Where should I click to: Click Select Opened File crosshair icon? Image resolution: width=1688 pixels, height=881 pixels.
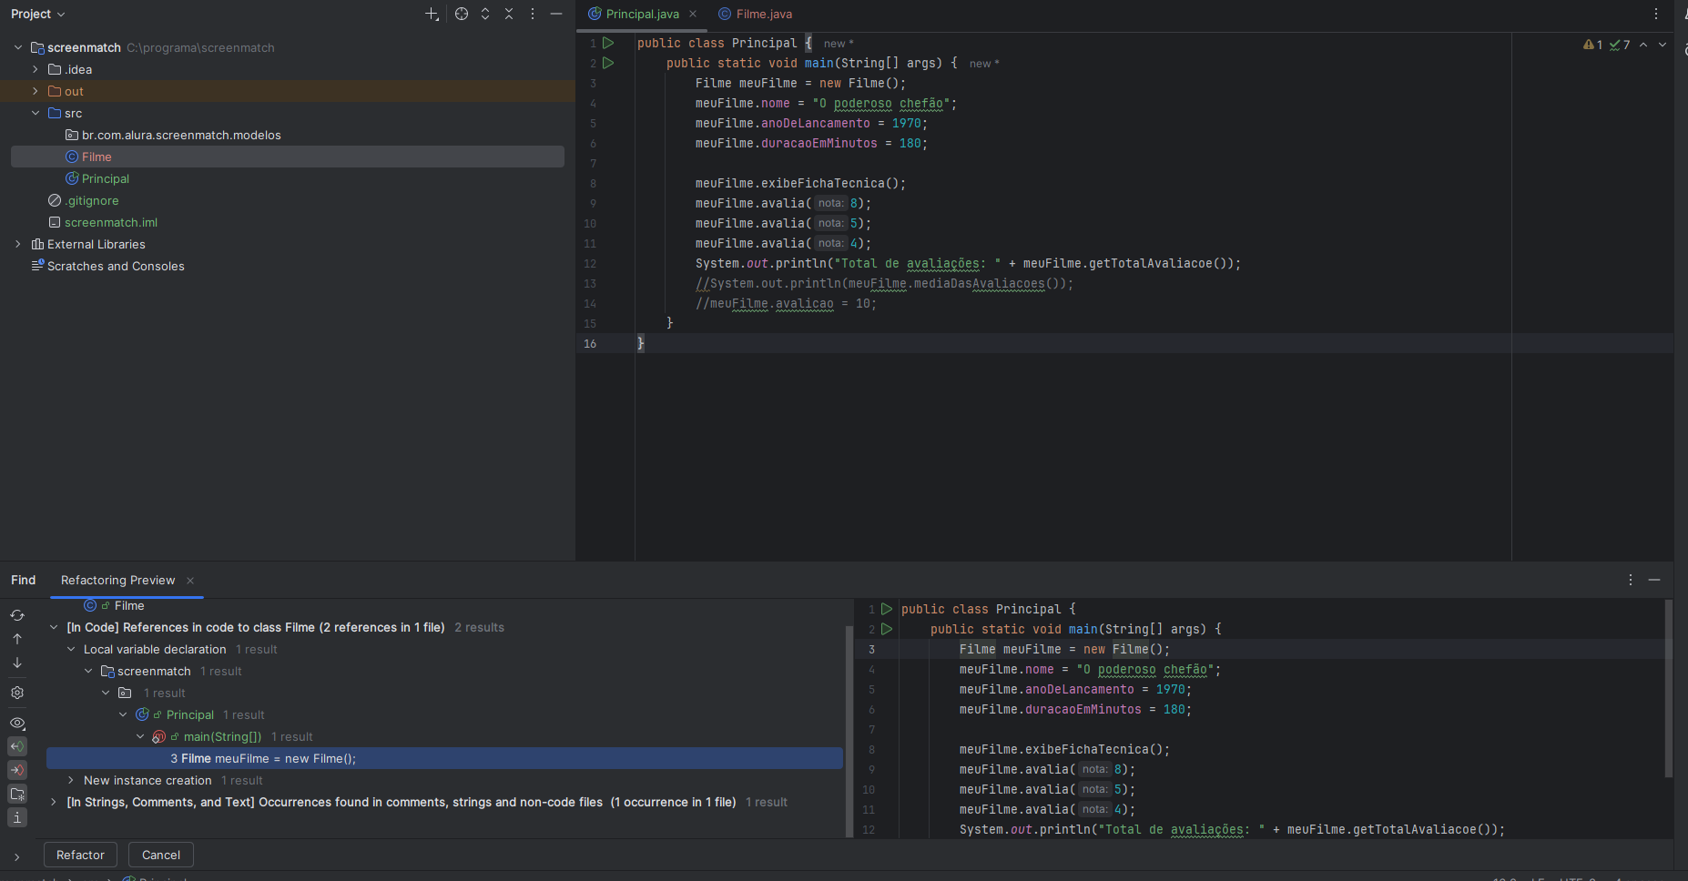[x=462, y=14]
